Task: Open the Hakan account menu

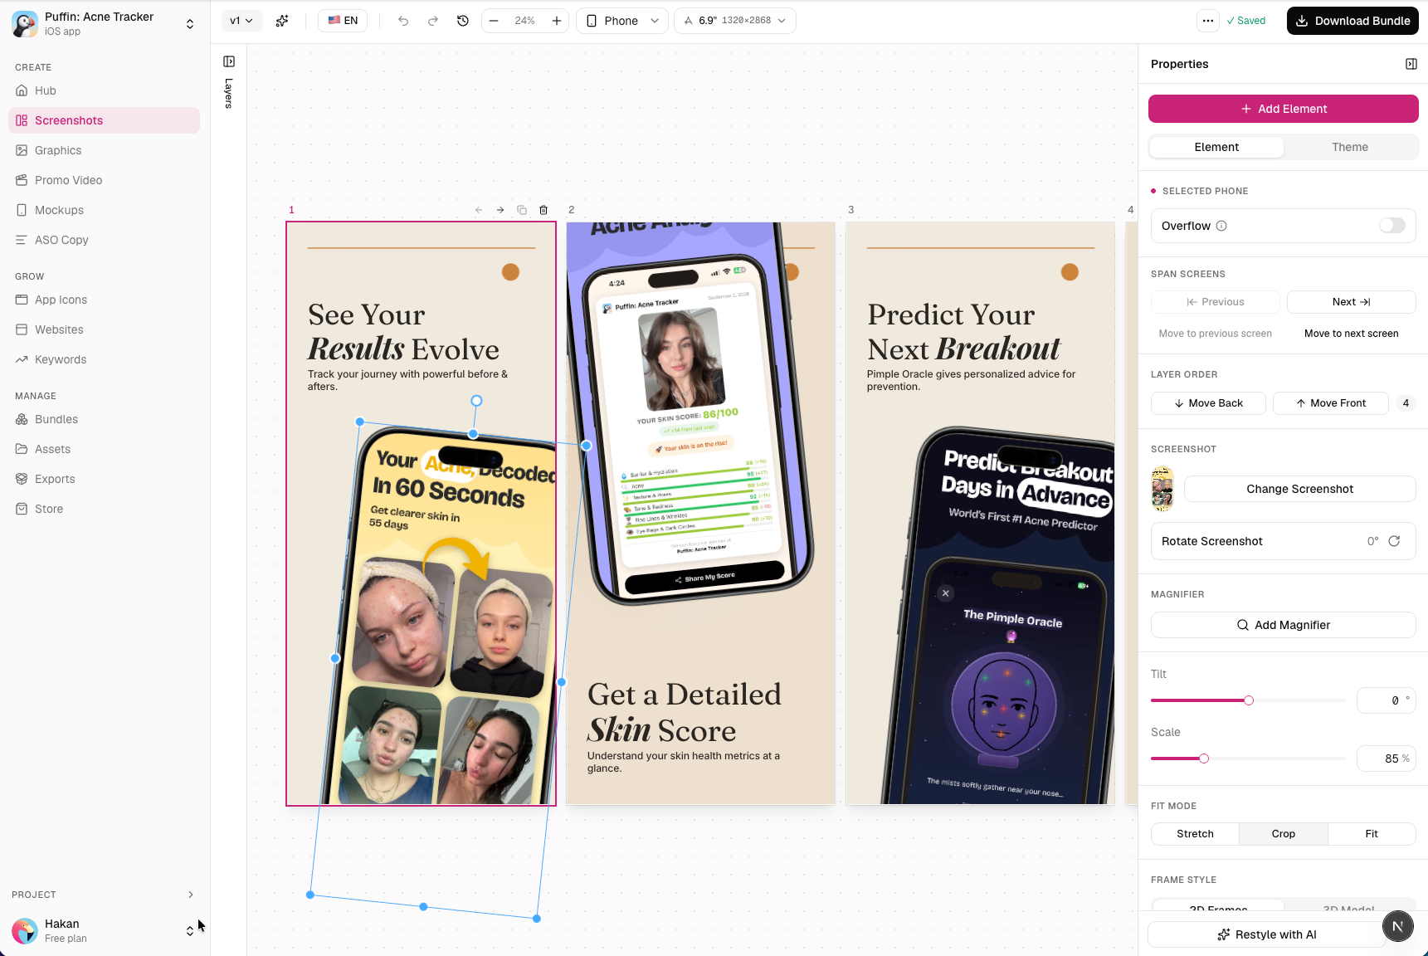Action: coord(105,930)
